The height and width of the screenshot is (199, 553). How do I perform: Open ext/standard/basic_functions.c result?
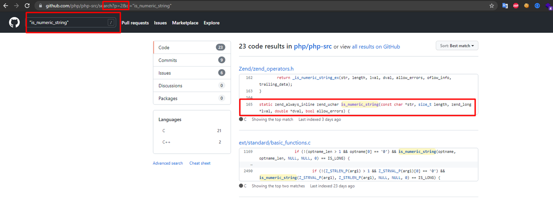point(274,143)
